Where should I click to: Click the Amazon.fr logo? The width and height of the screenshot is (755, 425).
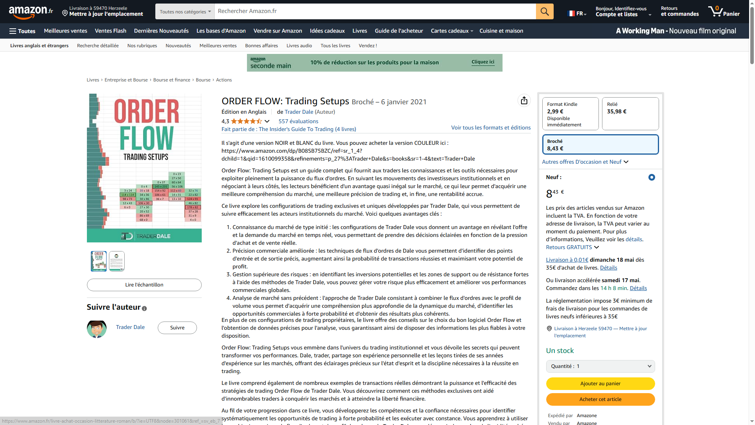tap(31, 12)
